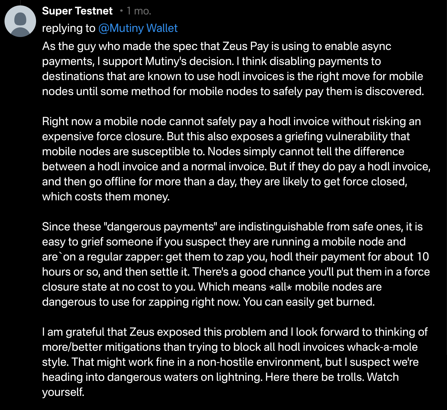This screenshot has width=447, height=410.
Task: Click the paragraph starting "As the guy"
Action: 233,69
